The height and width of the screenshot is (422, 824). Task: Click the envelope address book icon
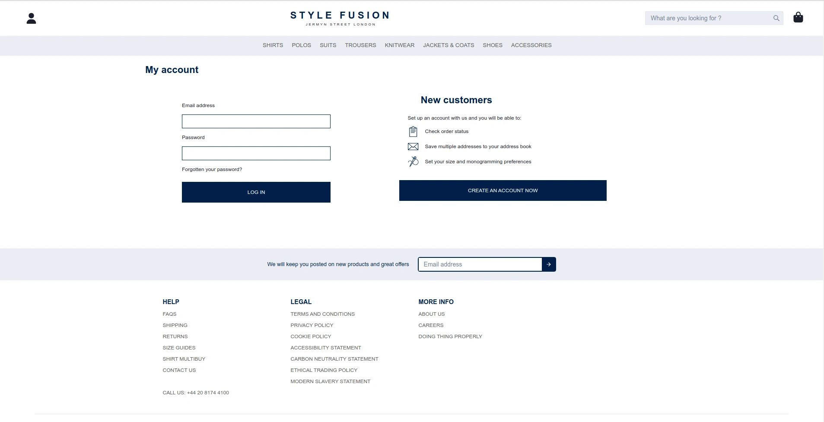pyautogui.click(x=413, y=146)
